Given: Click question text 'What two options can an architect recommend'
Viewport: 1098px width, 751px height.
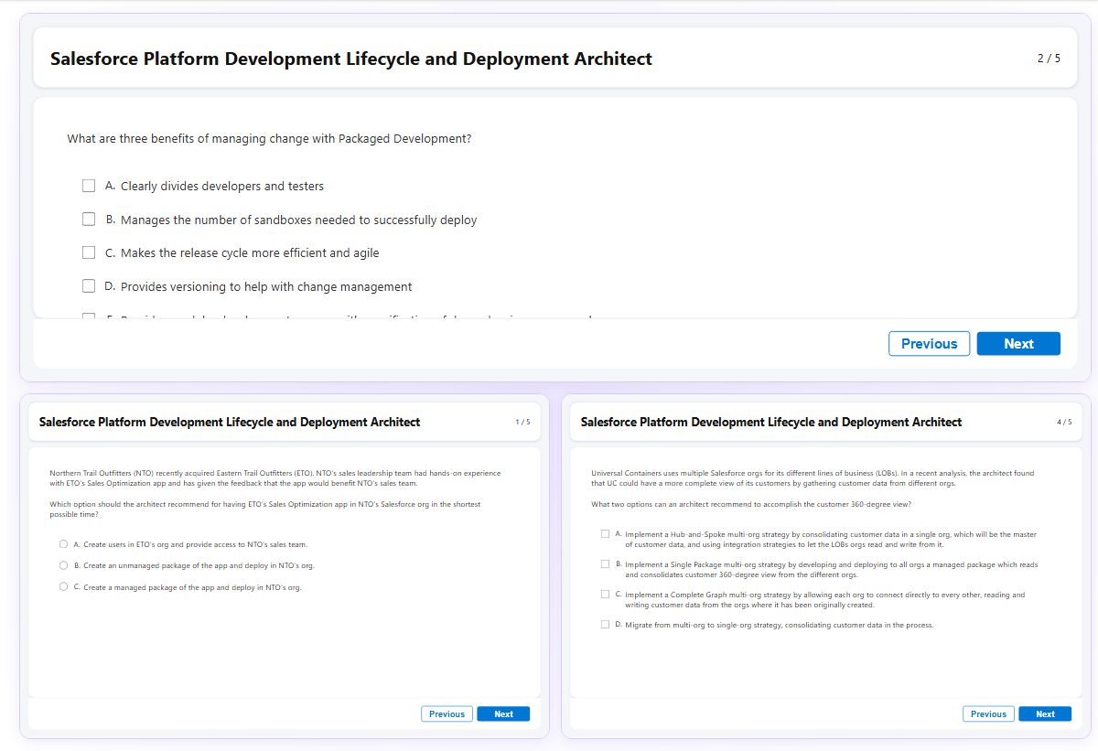Looking at the screenshot, I should 751,504.
